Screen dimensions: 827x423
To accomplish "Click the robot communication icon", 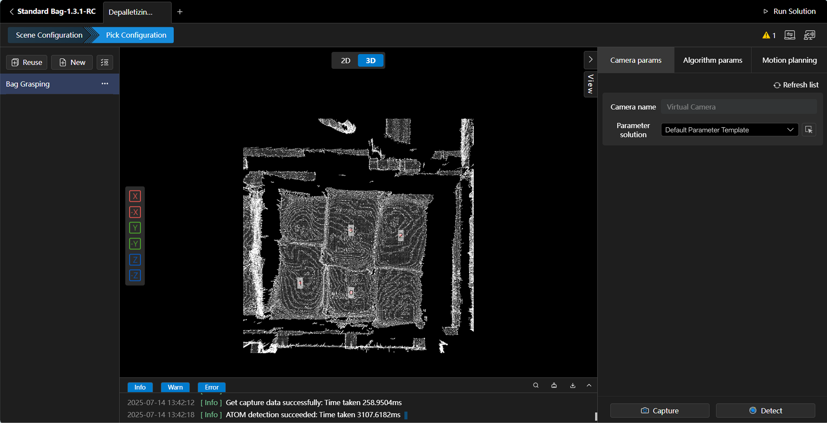I will (x=809, y=35).
